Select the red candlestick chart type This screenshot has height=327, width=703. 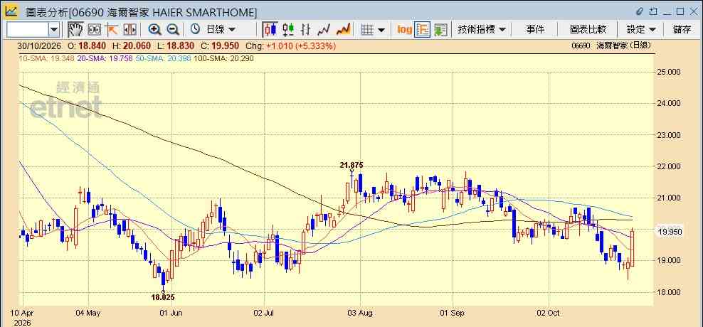[270, 30]
